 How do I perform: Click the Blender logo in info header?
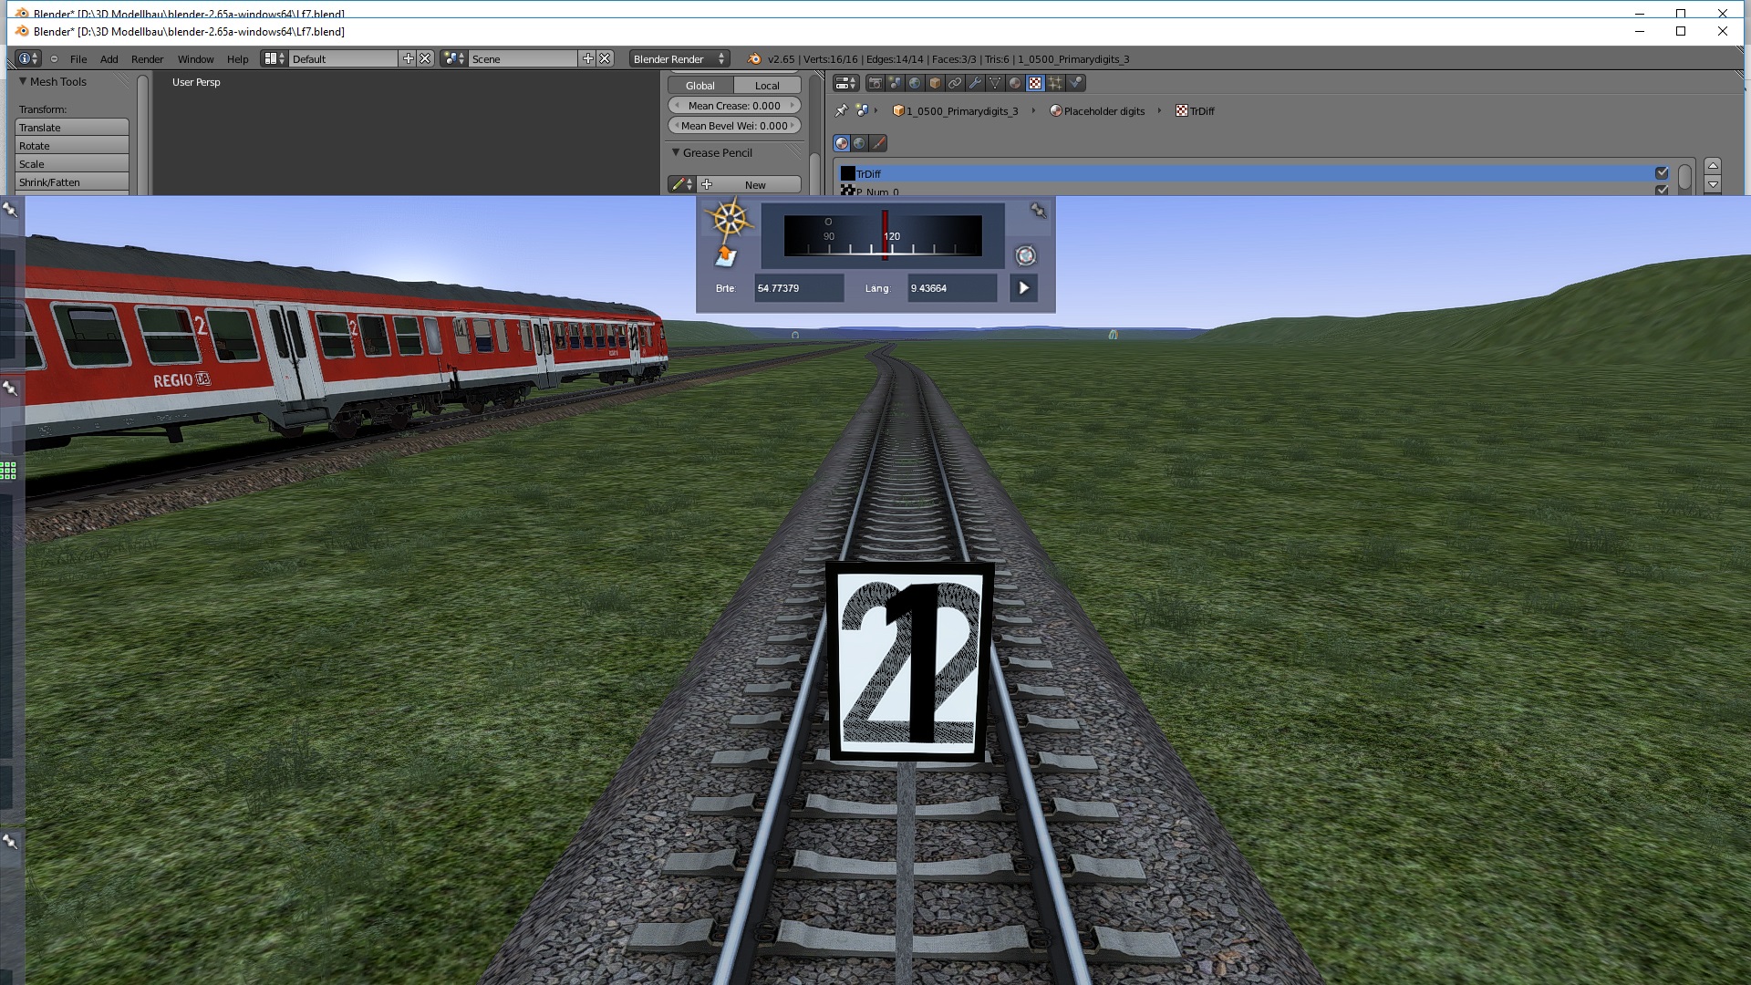[x=753, y=59]
